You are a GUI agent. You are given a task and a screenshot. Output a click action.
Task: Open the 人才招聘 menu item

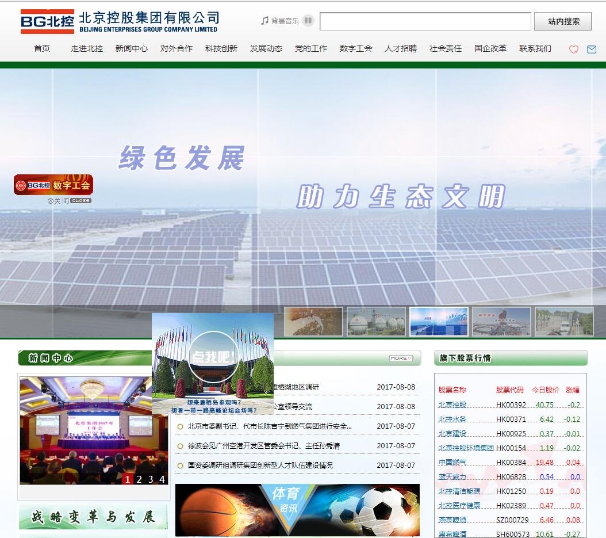click(400, 48)
